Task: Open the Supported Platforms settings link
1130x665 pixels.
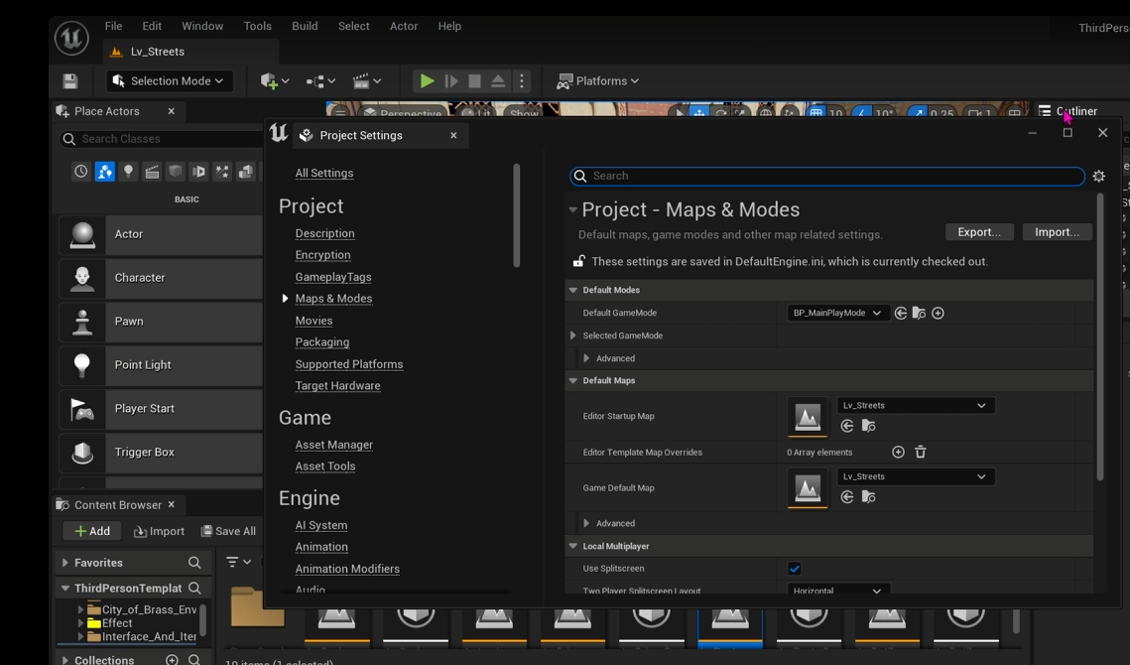Action: click(349, 364)
